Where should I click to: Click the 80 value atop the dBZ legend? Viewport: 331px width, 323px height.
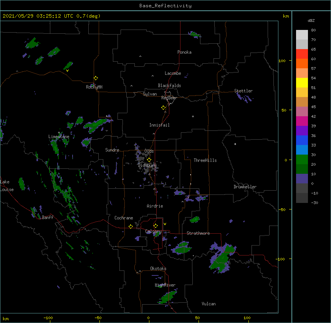coord(313,30)
